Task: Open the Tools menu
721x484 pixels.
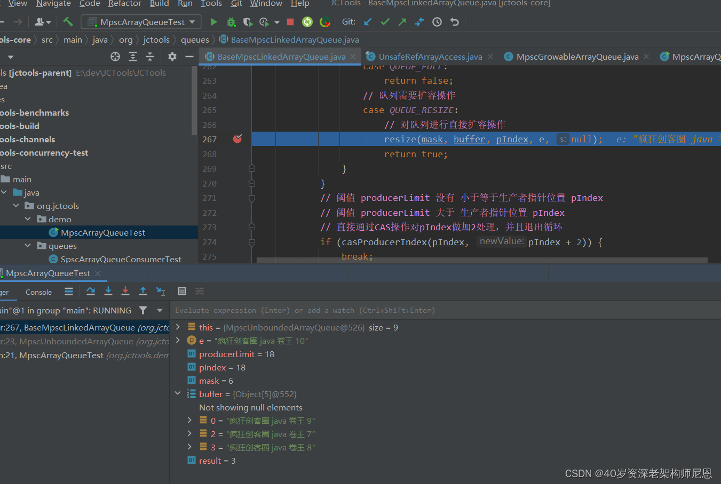Action: point(211,3)
